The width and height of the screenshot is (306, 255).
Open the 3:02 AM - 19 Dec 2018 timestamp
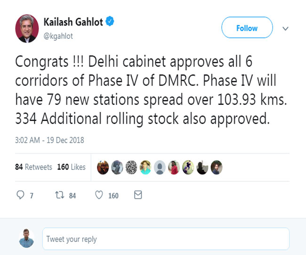(x=49, y=140)
